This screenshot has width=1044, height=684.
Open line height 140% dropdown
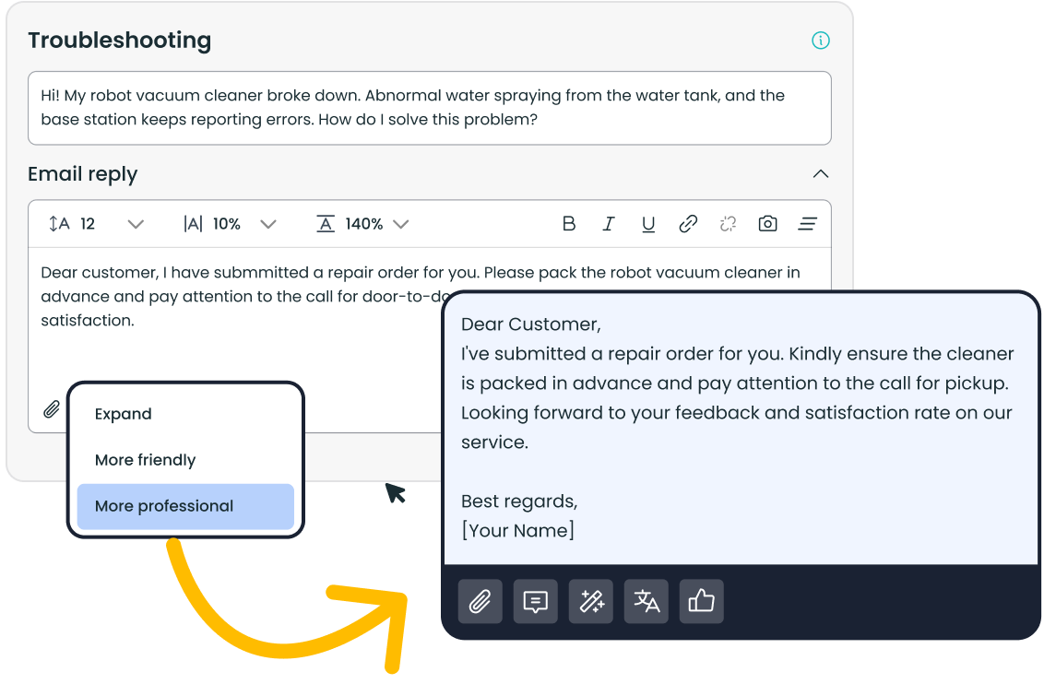pos(400,224)
